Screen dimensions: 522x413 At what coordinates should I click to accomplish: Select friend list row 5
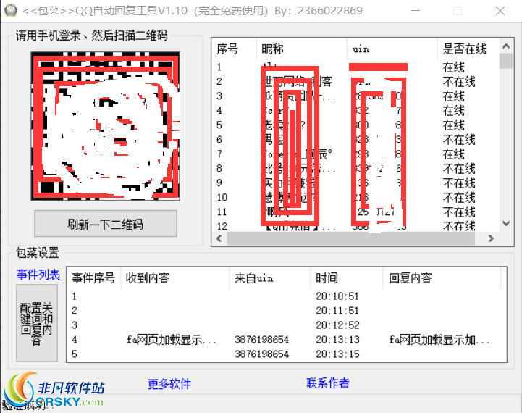355,125
